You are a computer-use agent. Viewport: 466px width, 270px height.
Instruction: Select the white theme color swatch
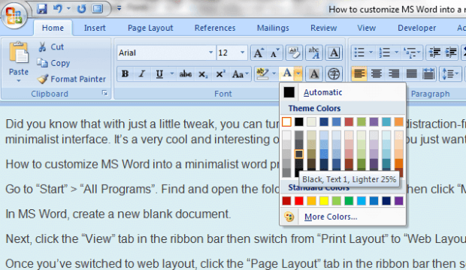point(286,121)
